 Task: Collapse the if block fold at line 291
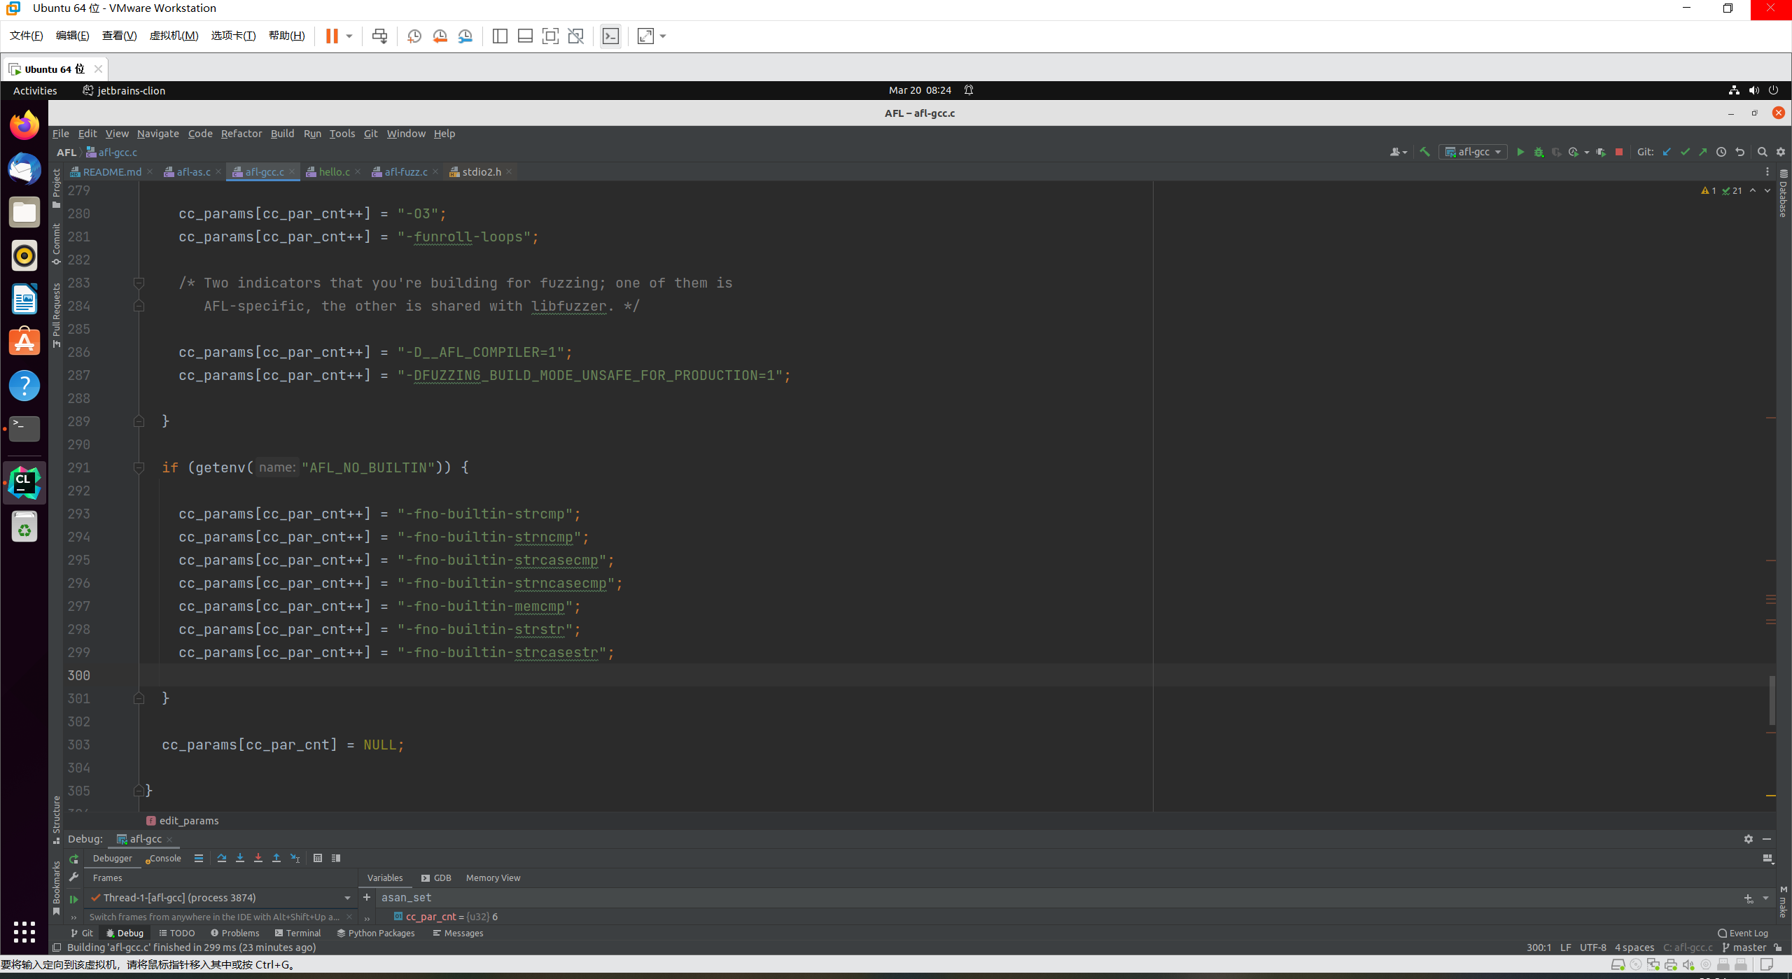click(x=139, y=468)
